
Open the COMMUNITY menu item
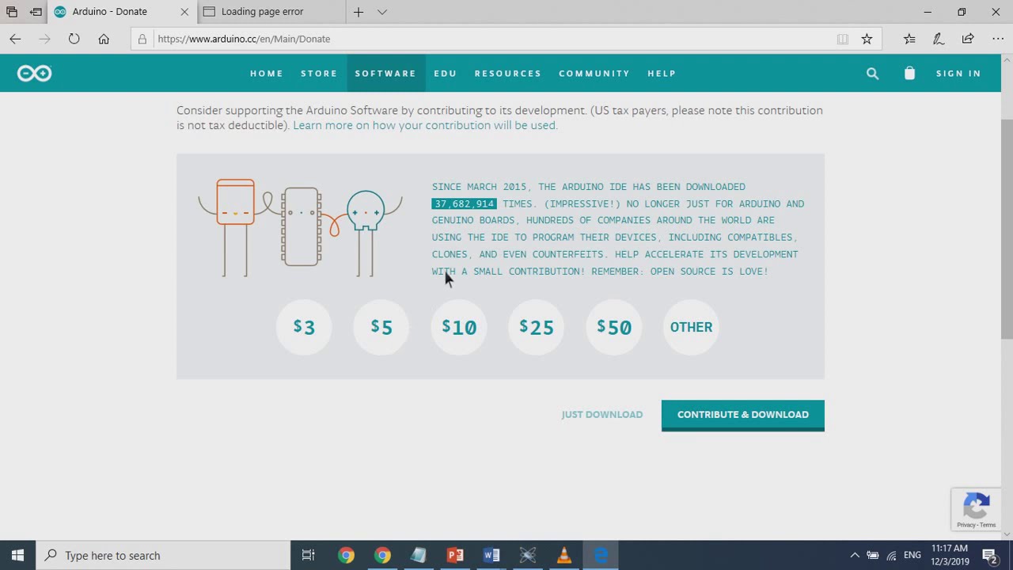[594, 74]
